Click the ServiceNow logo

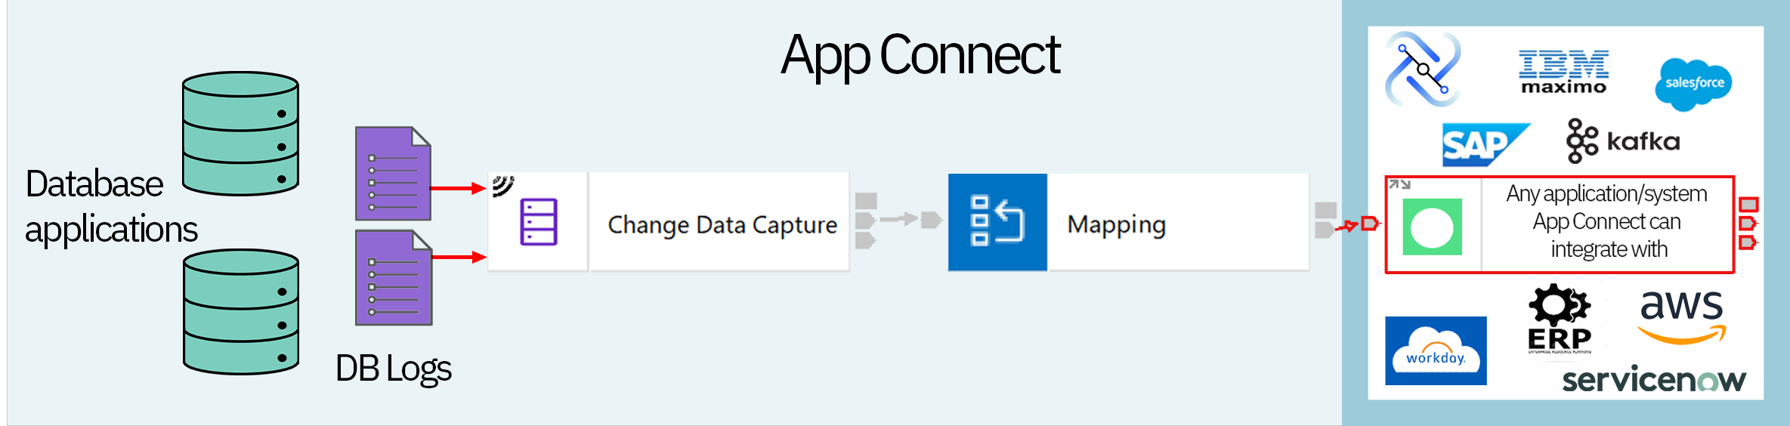point(1654,379)
